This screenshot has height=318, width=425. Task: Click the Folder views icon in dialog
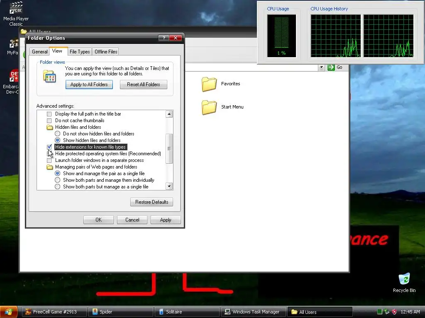pyautogui.click(x=49, y=77)
